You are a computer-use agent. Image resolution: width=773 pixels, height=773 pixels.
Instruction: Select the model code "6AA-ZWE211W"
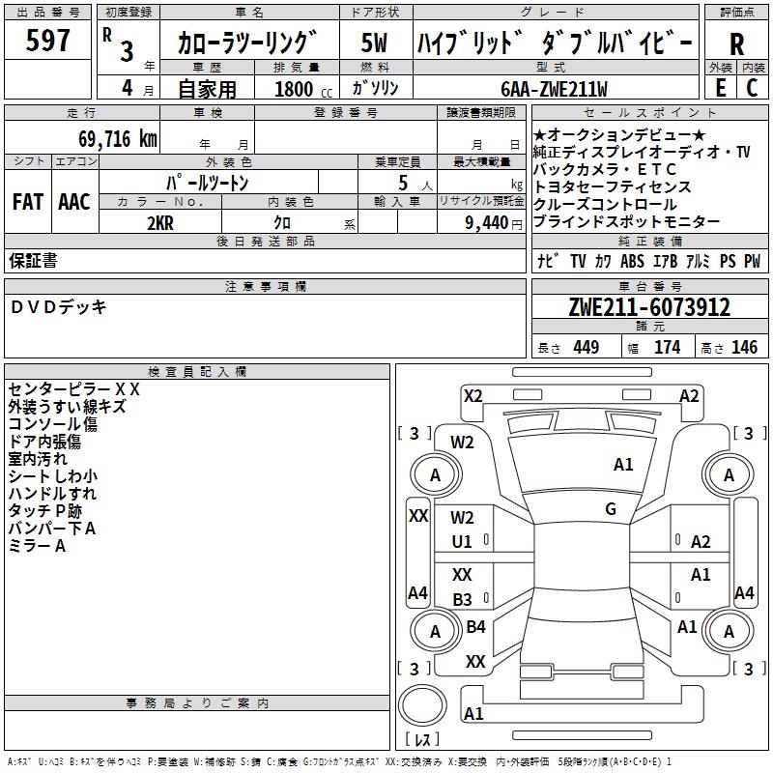tap(554, 89)
